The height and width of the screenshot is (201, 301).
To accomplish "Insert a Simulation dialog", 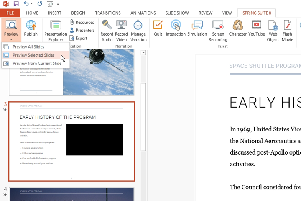I will click(x=197, y=28).
